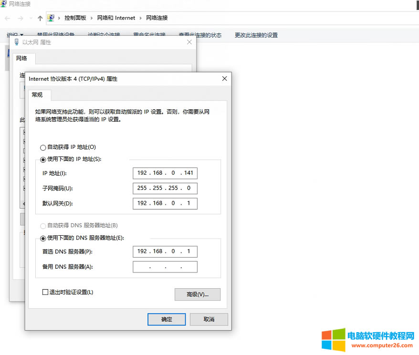419x355 pixels.
Task: Click the 取消 button
Action: (209, 319)
